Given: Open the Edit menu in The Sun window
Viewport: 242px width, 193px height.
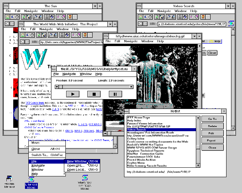Looking at the screenshot, I should [17, 11].
